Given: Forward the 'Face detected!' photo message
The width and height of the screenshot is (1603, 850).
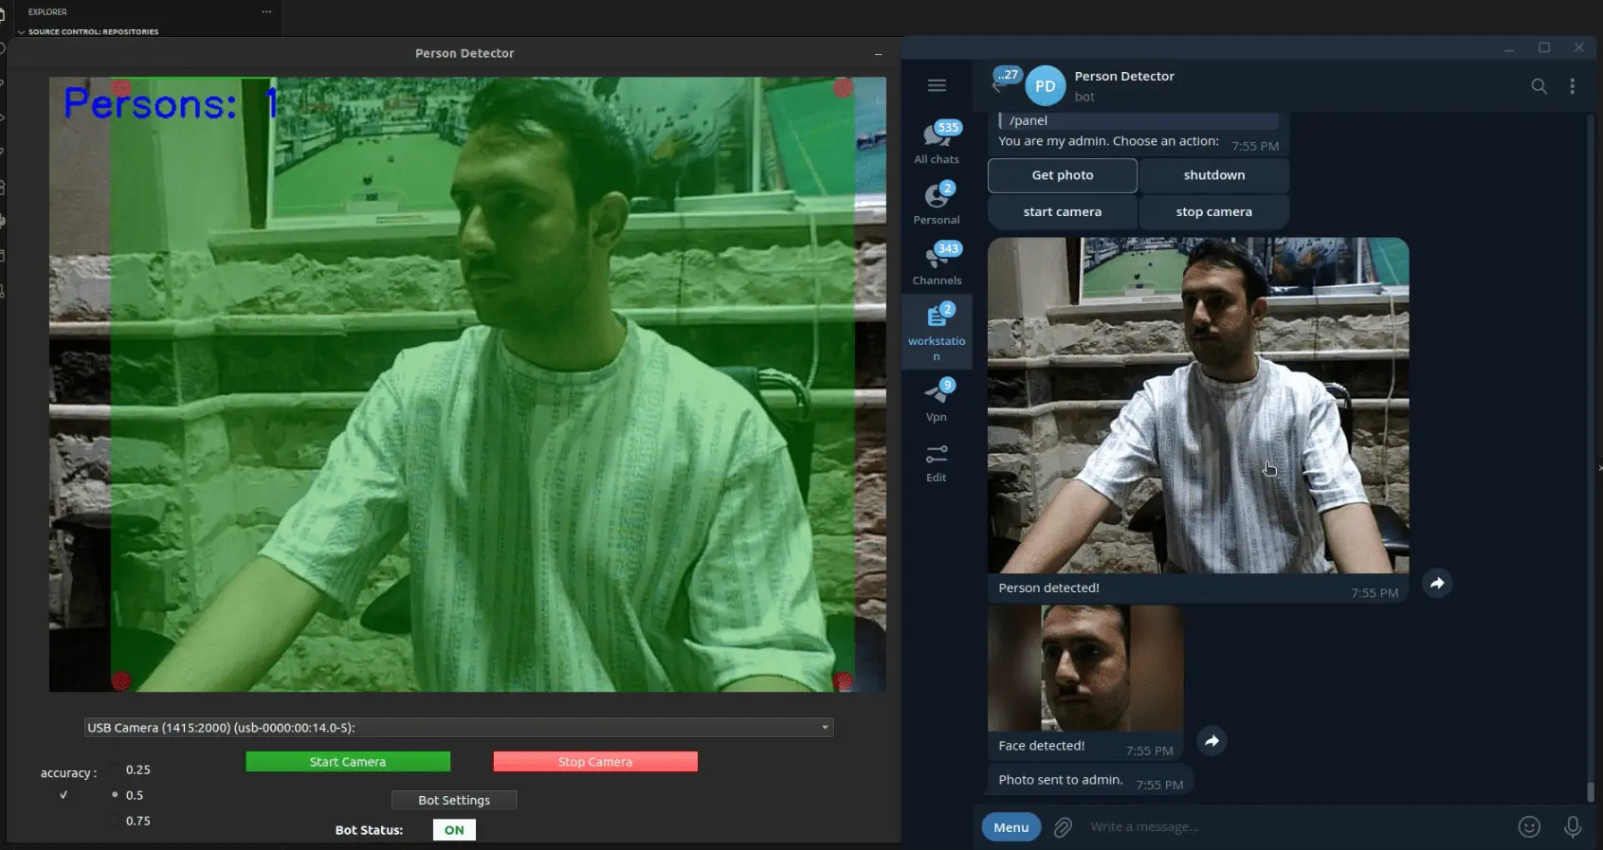Looking at the screenshot, I should click(x=1211, y=741).
